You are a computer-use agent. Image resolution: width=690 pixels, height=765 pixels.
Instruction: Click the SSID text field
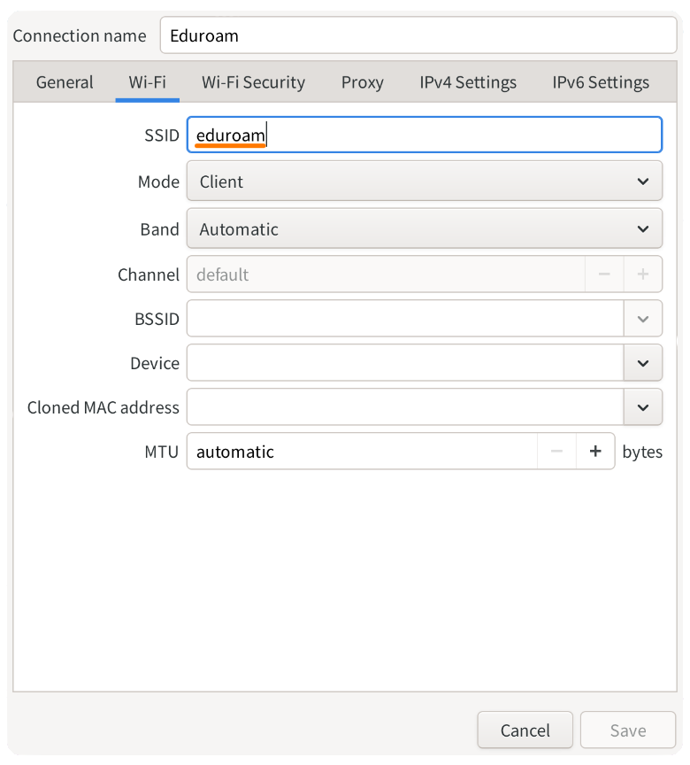click(x=425, y=135)
